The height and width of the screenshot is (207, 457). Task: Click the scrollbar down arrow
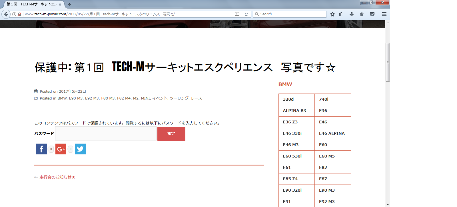(388, 205)
